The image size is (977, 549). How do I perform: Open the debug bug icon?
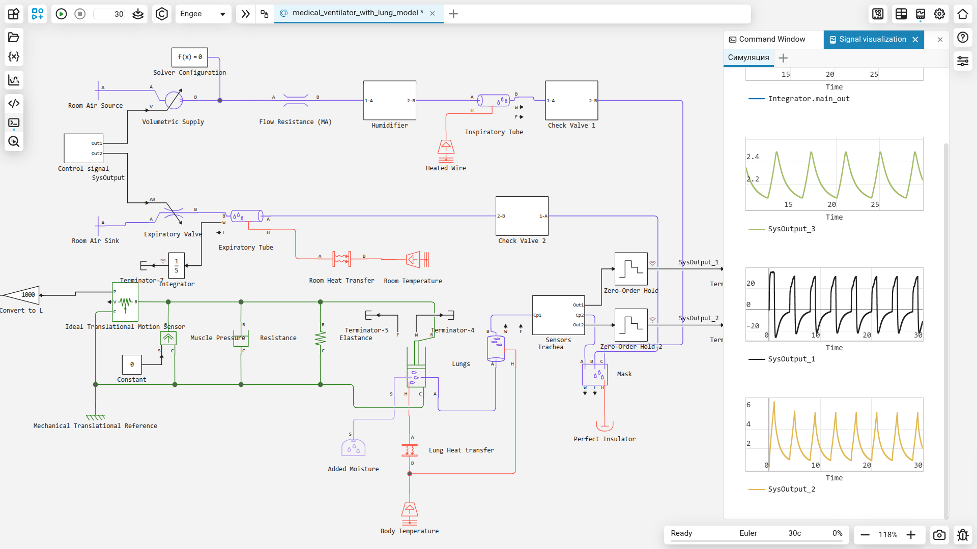962,535
